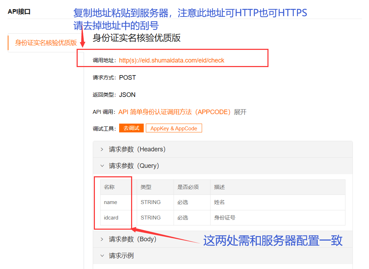Click the 身份证号 description cell
Screen dimensions: 369x269
[x=225, y=218]
